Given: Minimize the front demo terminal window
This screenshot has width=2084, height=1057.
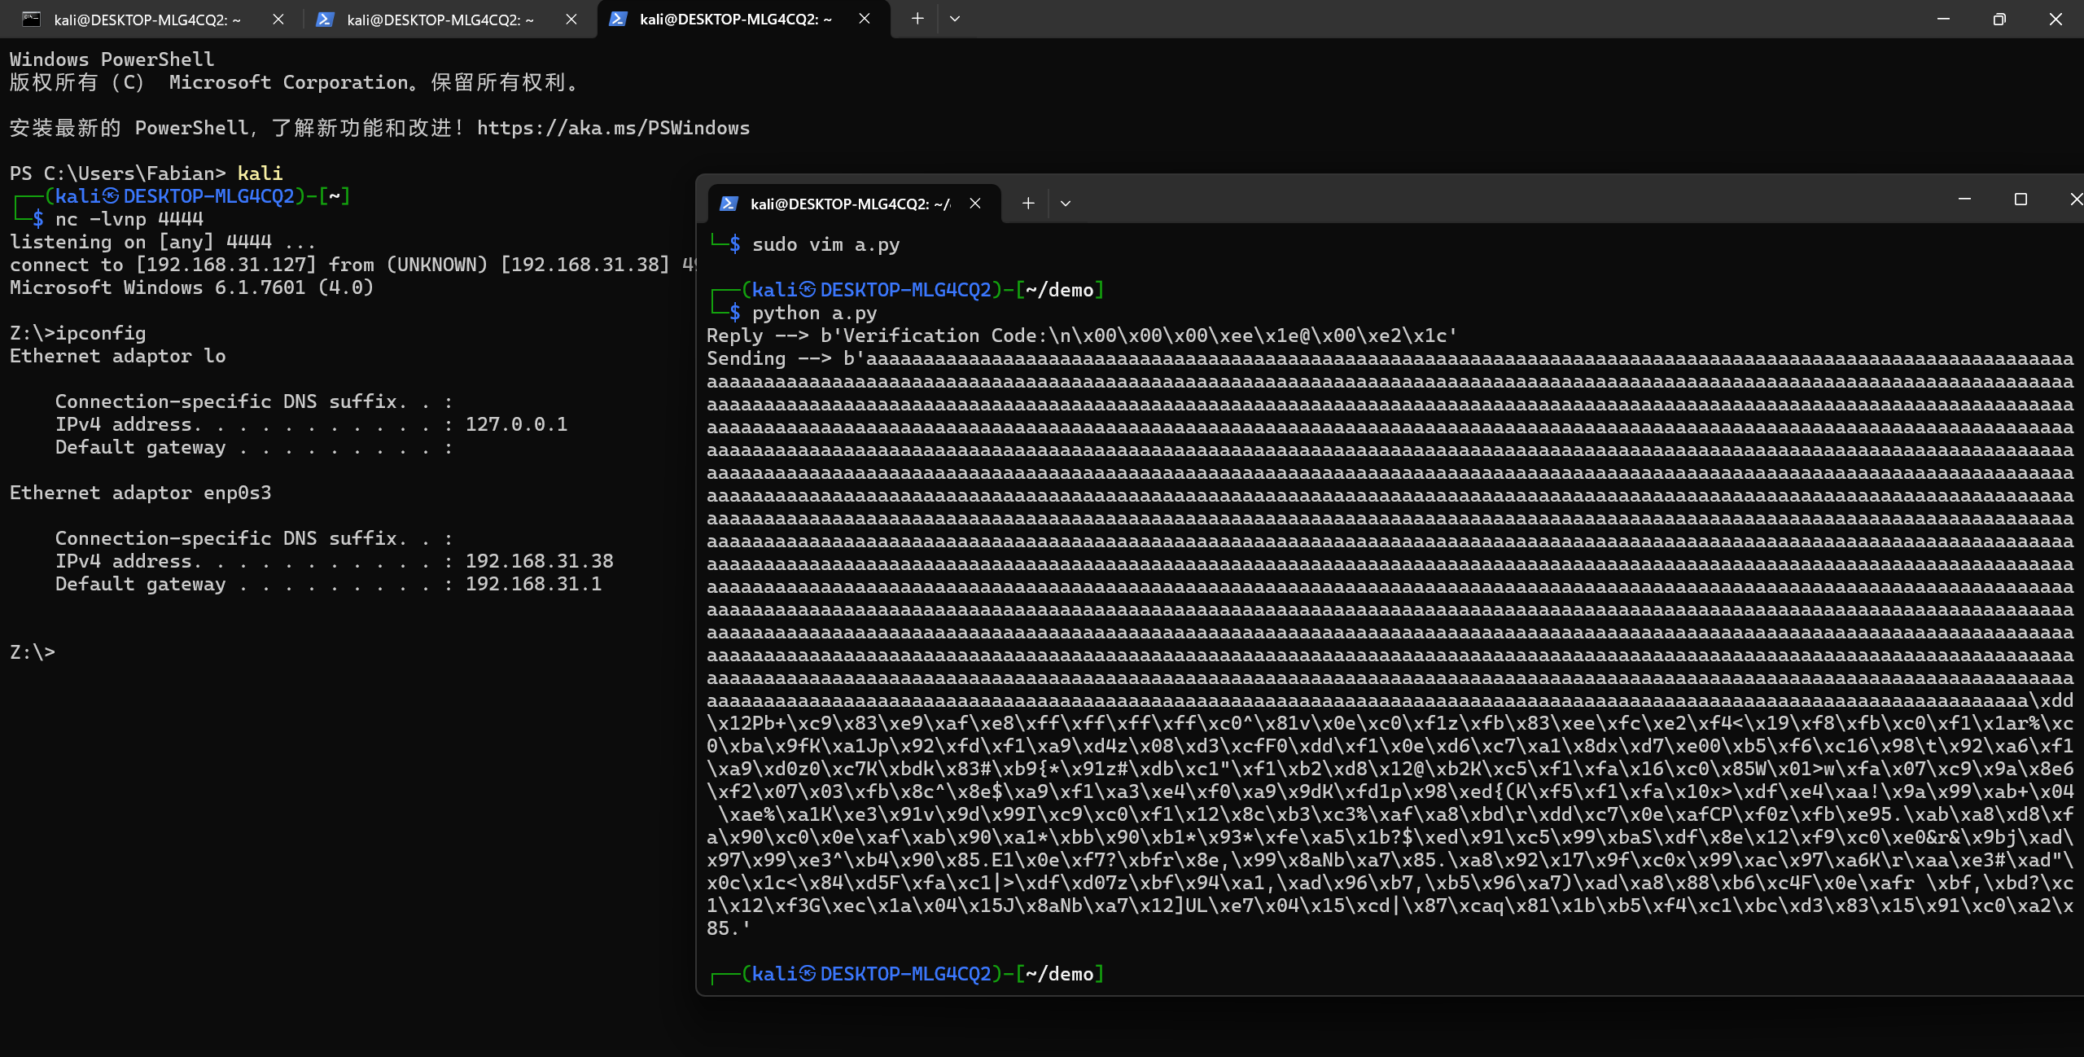Looking at the screenshot, I should click(1964, 200).
